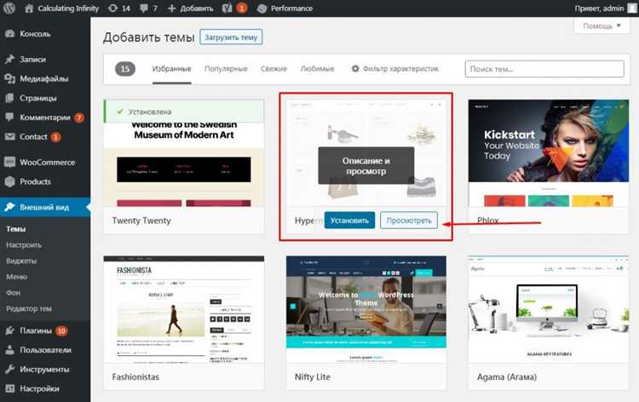The height and width of the screenshot is (402, 639).
Task: Click Просмотреть button for Hypermarket theme
Action: click(409, 221)
